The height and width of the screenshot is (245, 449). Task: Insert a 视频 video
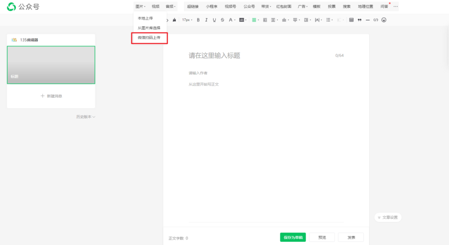(155, 7)
